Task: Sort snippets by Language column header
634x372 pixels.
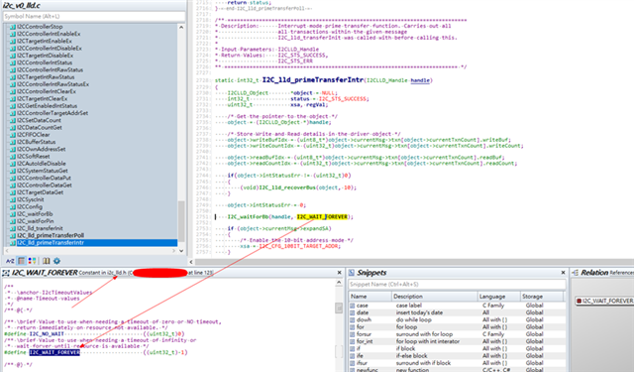Action: [498, 297]
